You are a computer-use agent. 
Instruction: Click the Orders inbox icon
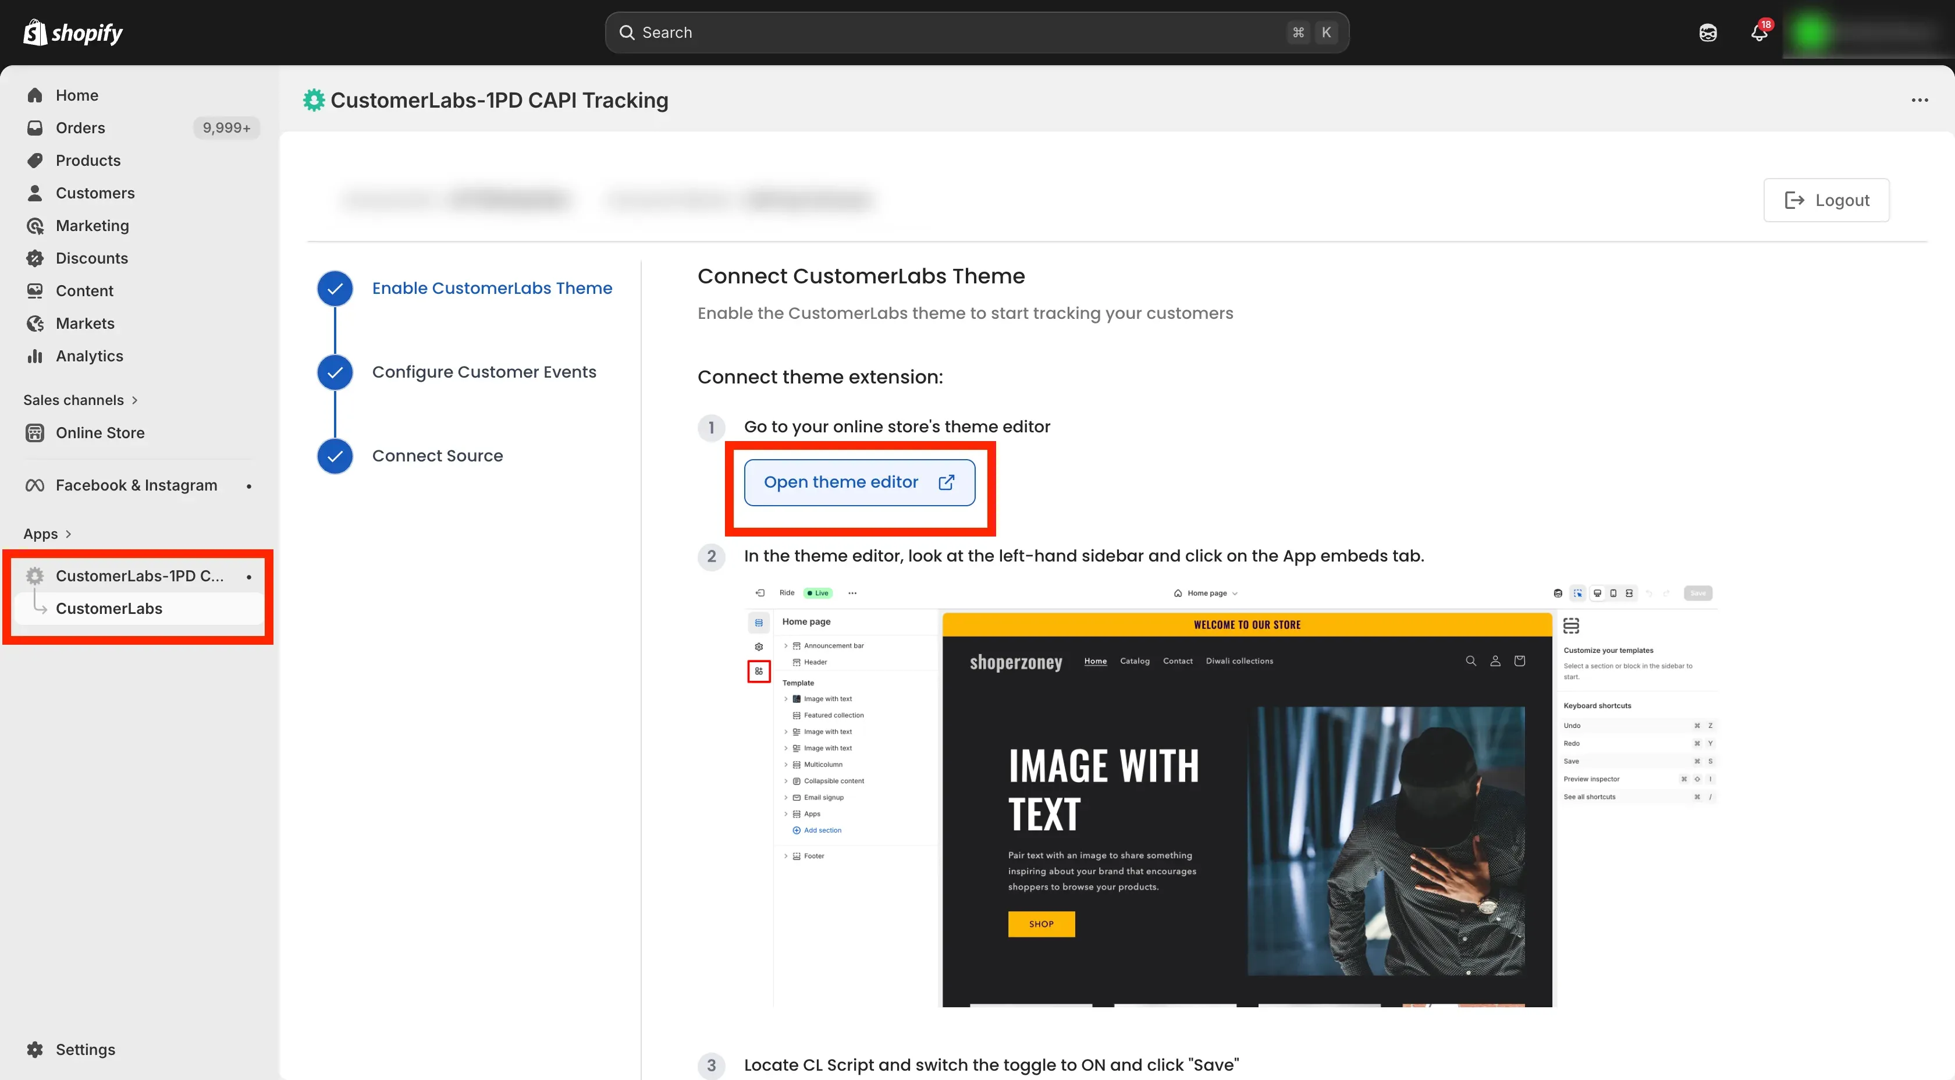[35, 128]
